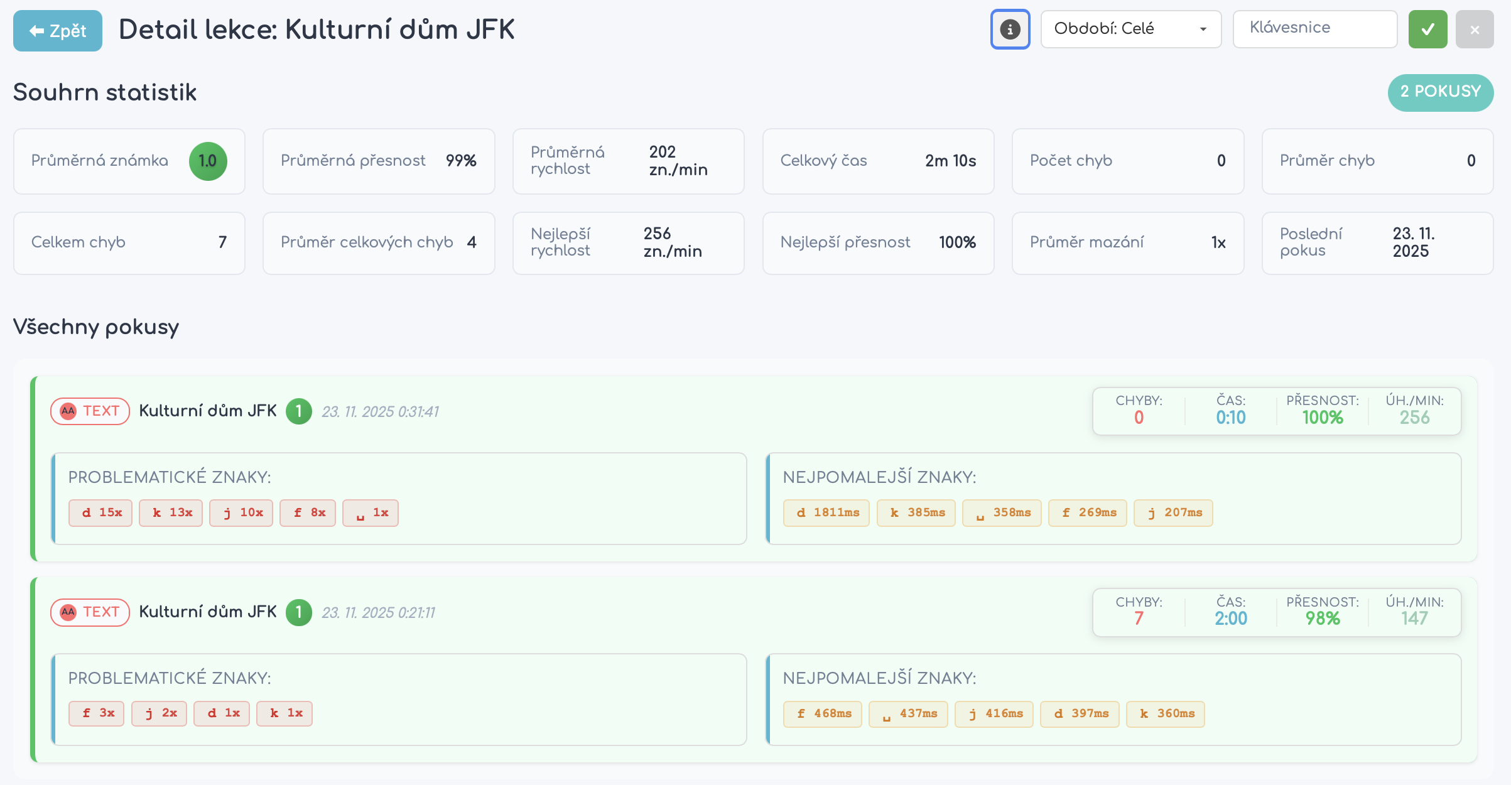This screenshot has height=785, width=1511.
Task: Select slowest character chip d 1811ms
Action: point(826,513)
